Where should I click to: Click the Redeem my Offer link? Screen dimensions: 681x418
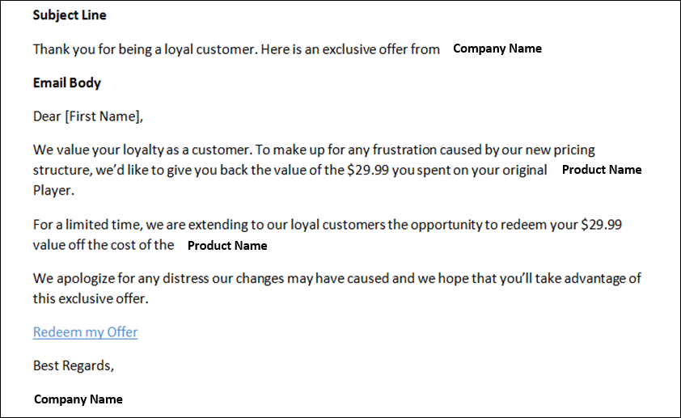pos(85,332)
